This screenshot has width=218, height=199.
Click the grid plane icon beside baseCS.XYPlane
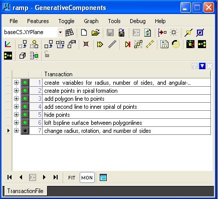(x=69, y=32)
